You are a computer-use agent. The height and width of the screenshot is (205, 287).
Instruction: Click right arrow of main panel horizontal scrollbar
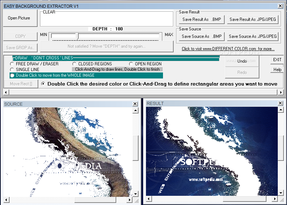click(x=281, y=92)
